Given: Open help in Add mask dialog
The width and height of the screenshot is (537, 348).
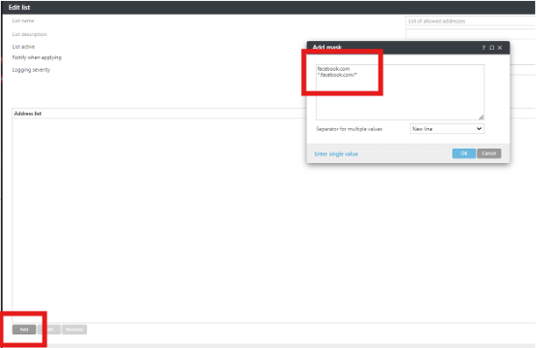Looking at the screenshot, I should pyautogui.click(x=483, y=48).
